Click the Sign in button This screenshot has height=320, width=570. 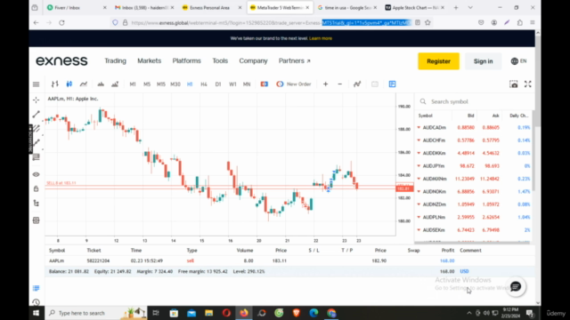coord(483,61)
